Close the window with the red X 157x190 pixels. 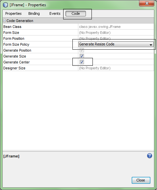point(146,3)
